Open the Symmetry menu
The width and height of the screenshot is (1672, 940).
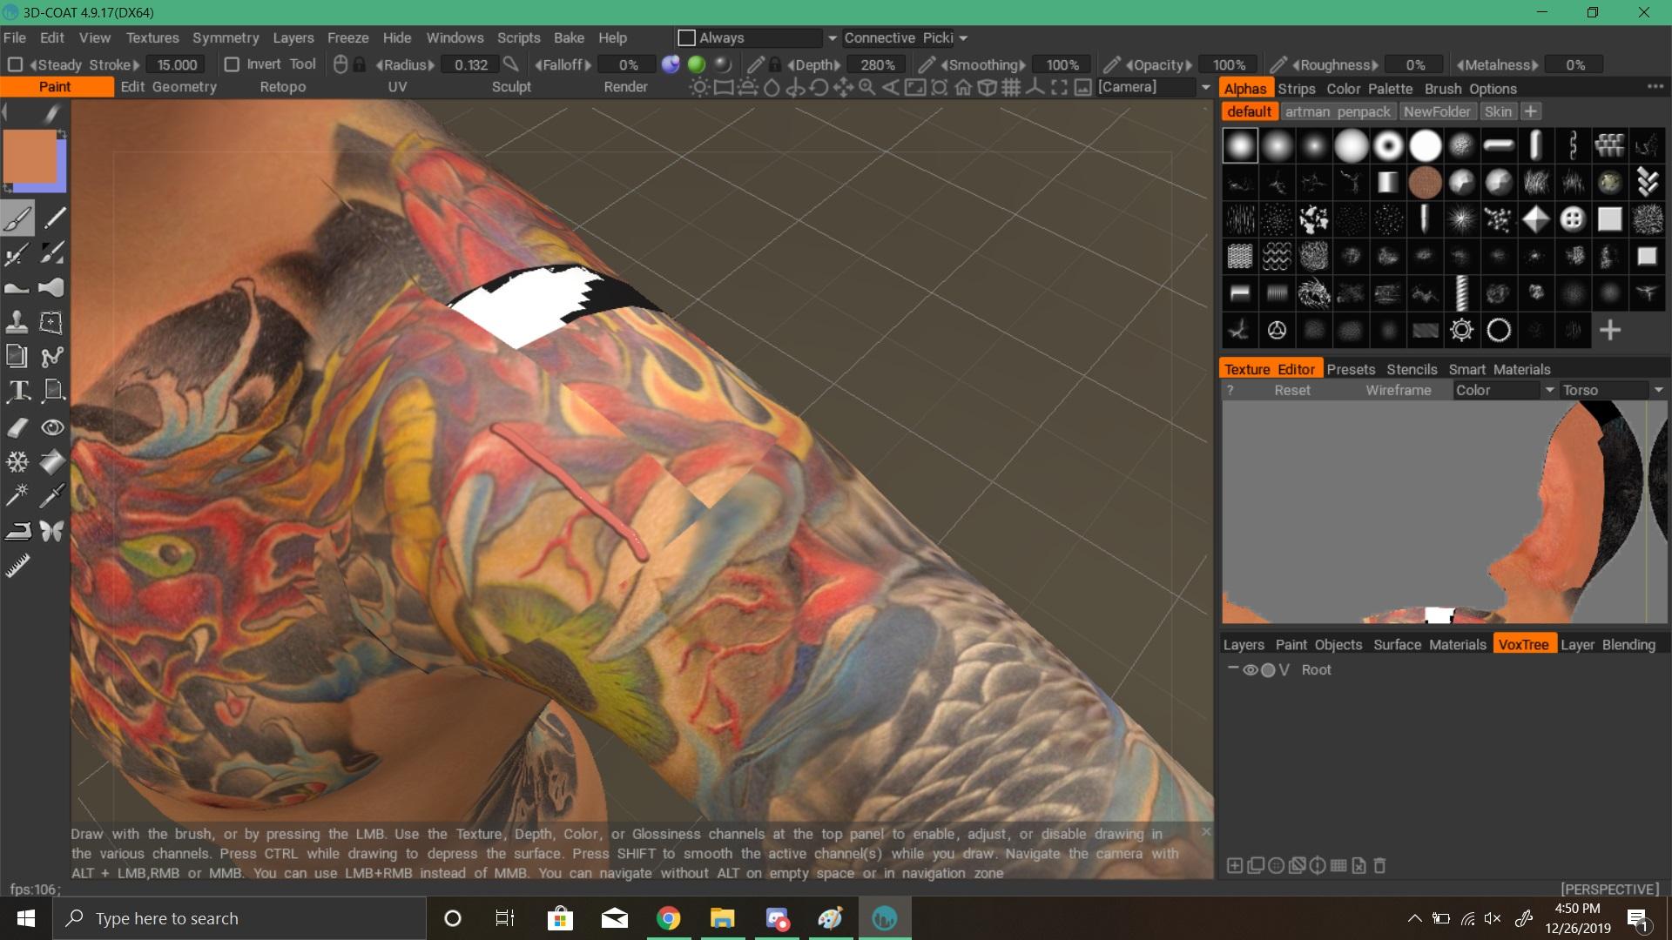(x=226, y=38)
